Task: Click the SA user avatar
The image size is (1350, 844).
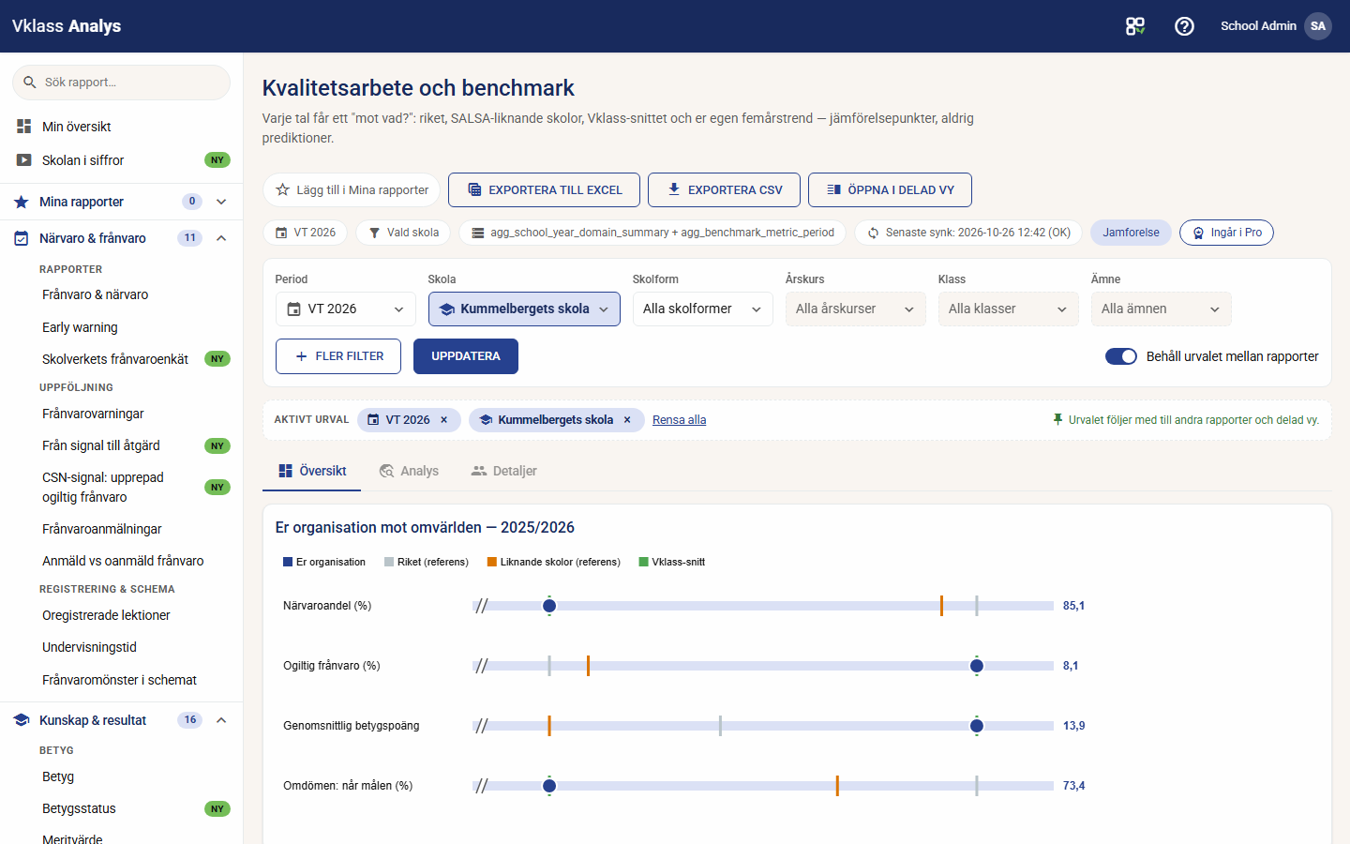Action: tap(1318, 26)
